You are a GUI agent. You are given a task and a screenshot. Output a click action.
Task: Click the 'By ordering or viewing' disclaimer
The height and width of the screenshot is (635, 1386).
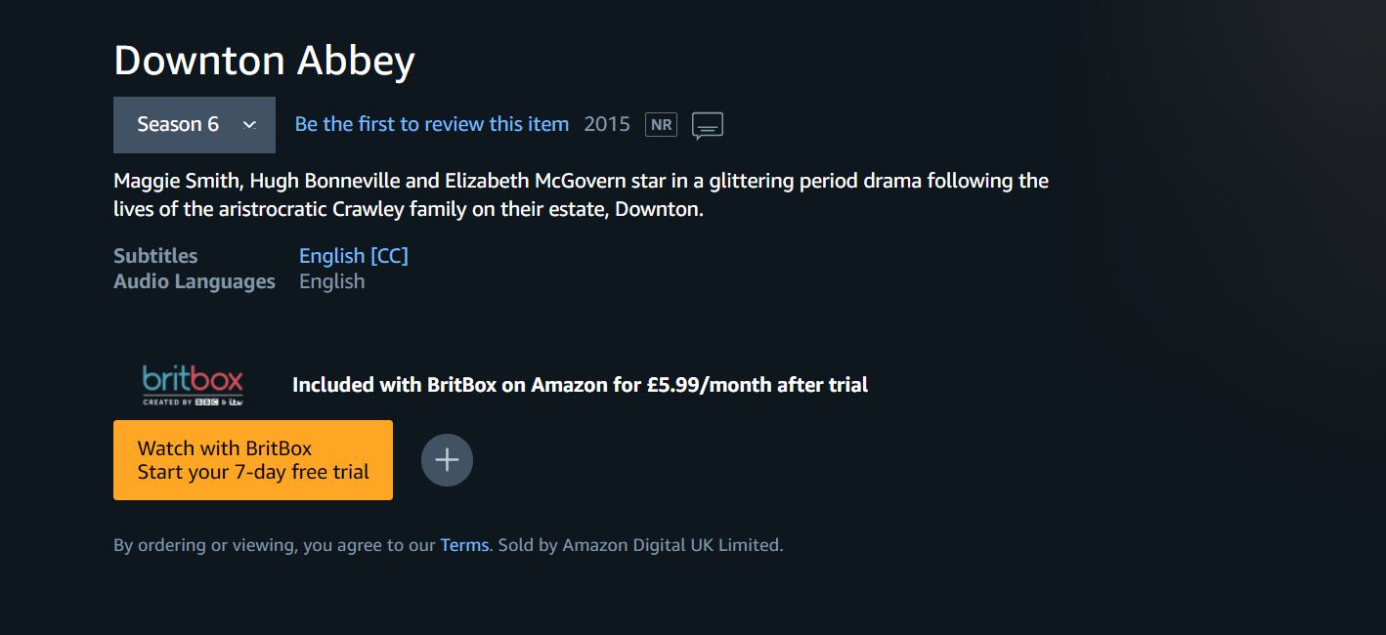[274, 545]
